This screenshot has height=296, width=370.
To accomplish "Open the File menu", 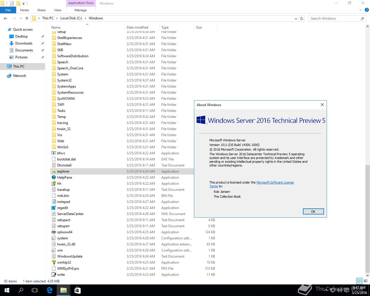I will click(x=8, y=10).
